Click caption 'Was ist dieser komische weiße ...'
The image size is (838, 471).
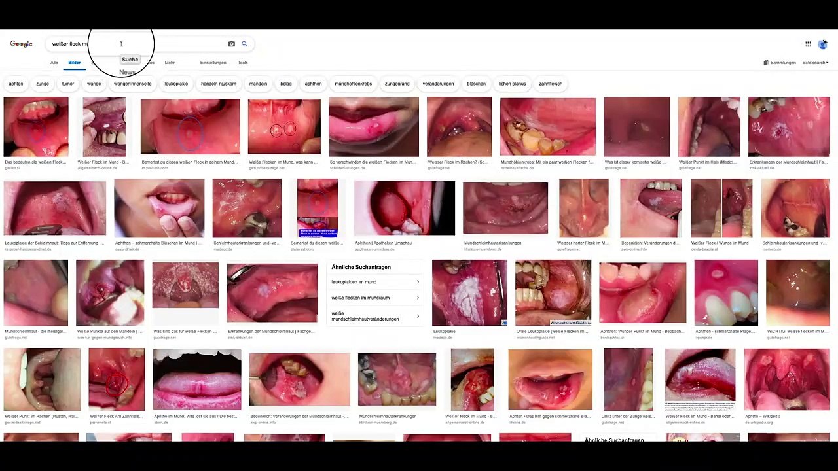(635, 162)
